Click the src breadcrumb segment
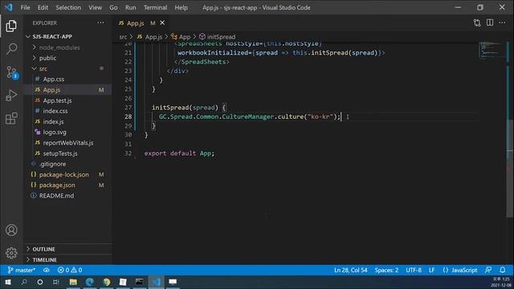 (x=123, y=37)
